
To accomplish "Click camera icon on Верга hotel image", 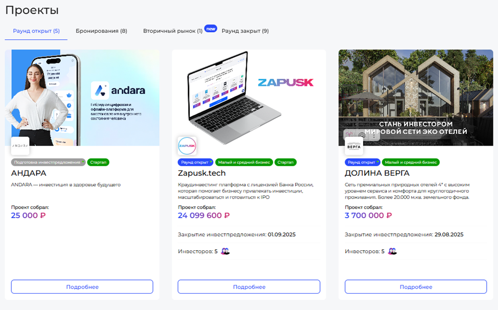I will (x=361, y=135).
